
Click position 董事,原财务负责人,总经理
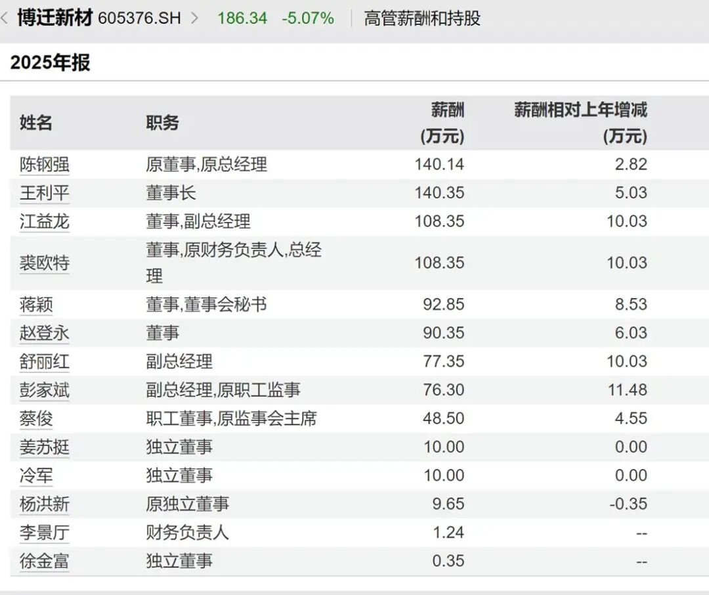[x=234, y=263]
